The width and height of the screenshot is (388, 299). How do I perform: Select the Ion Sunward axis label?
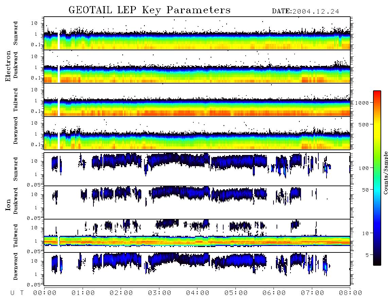coord(16,169)
